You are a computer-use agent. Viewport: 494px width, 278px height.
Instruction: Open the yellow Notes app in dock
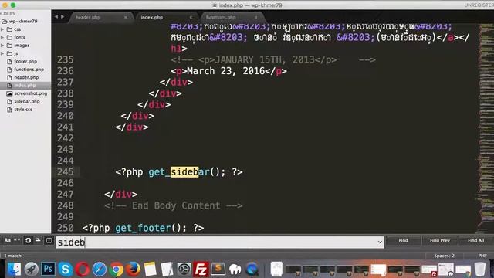tap(150, 270)
